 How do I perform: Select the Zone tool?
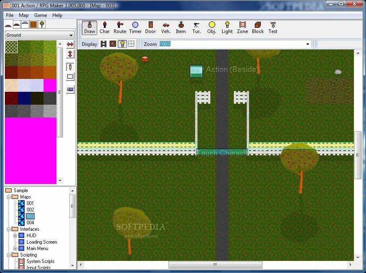[243, 28]
